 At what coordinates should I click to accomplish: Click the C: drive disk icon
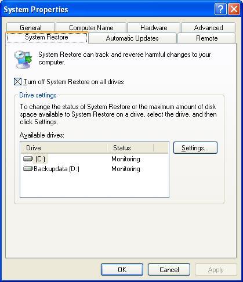coord(28,159)
